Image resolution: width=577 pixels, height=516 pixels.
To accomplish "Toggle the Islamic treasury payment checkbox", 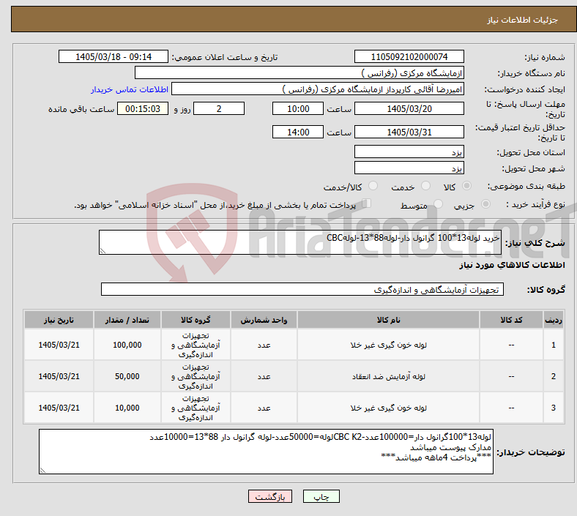I will point(367,203).
